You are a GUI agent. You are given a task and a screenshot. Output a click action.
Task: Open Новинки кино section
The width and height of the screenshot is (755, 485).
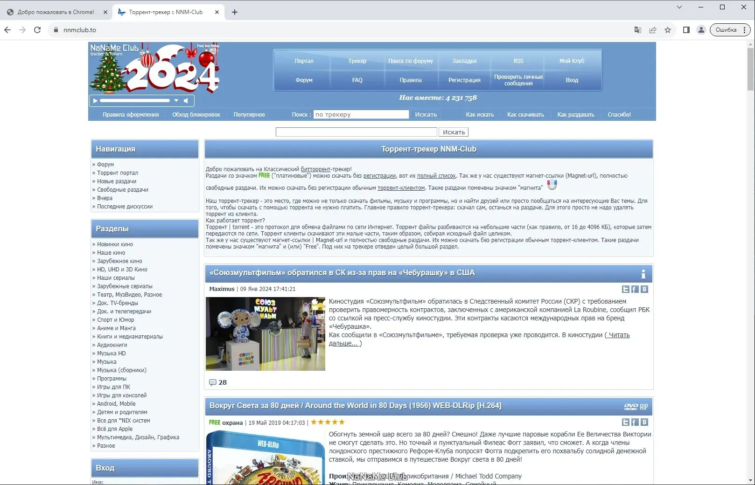click(115, 244)
